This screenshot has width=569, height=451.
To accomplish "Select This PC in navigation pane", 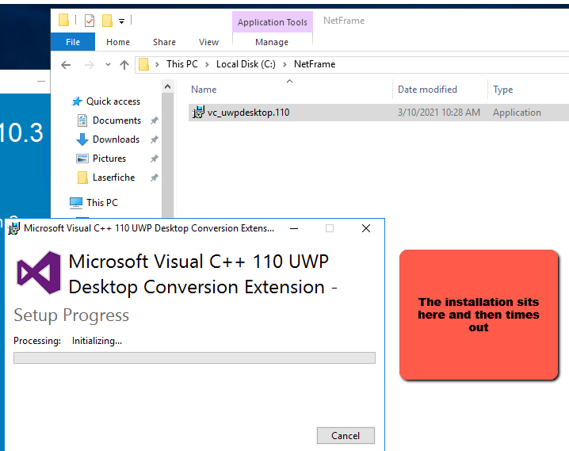I will coord(102,202).
